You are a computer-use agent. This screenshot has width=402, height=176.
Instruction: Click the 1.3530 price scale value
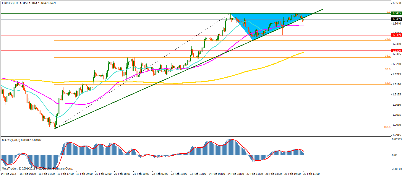click(x=396, y=3)
